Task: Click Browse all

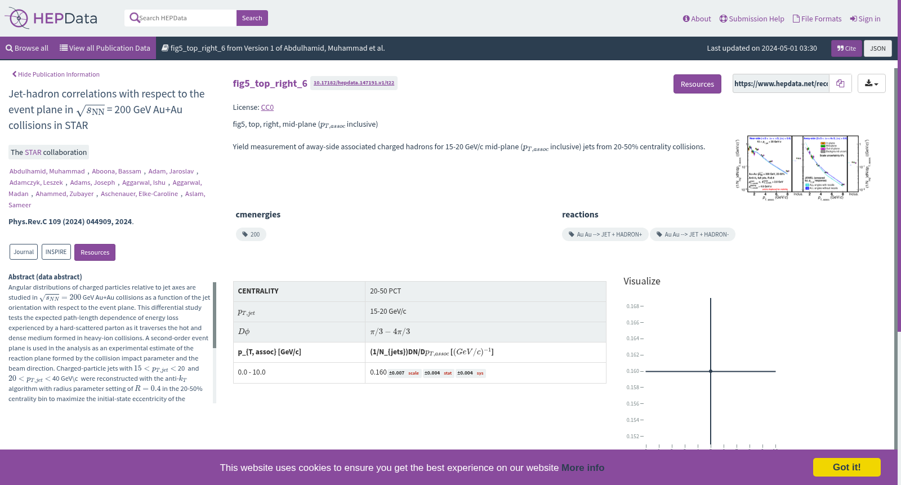Action: click(x=27, y=48)
